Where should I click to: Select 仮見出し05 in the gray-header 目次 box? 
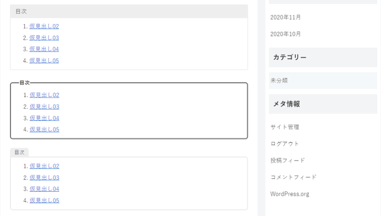[44, 60]
